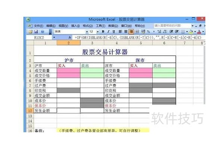Open Name Box dropdown arrow

tap(54, 38)
